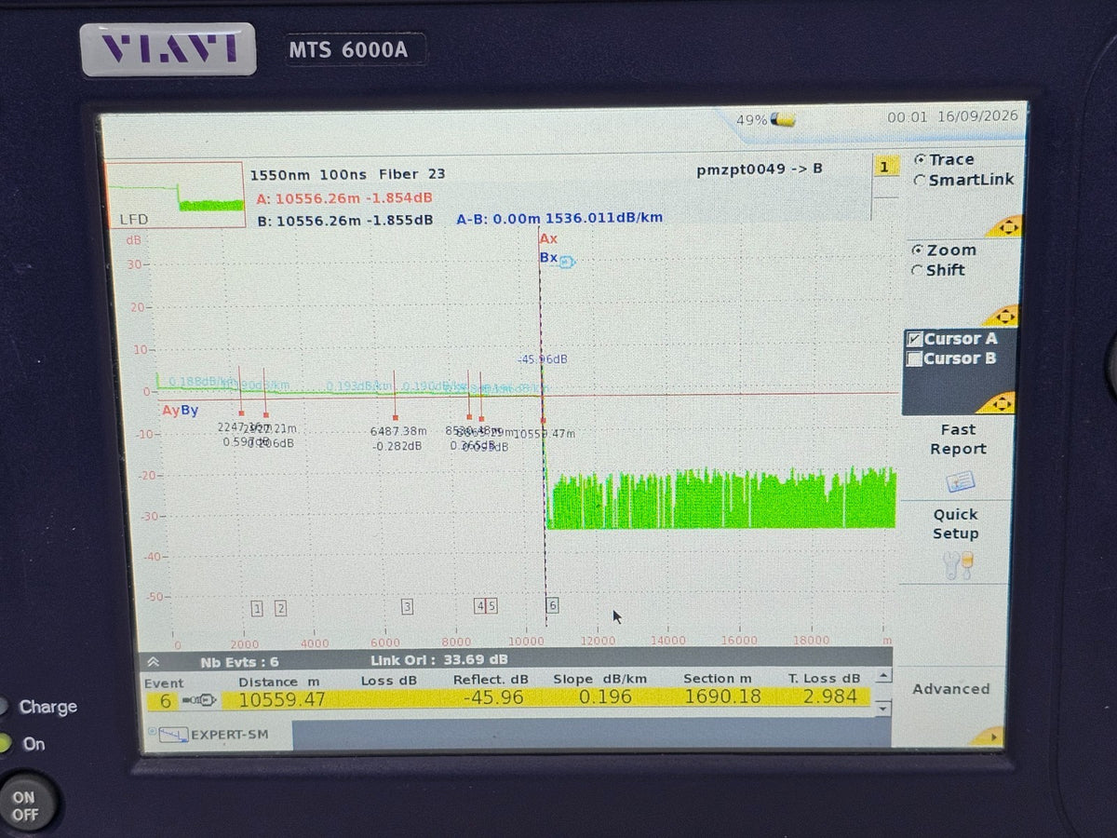The width and height of the screenshot is (1117, 838).
Task: Click the event number 6 cell
Action: tap(165, 701)
